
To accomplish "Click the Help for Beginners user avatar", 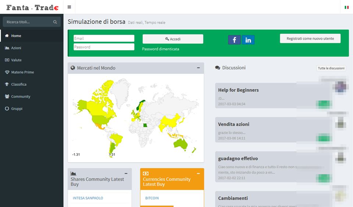I will (340, 87).
